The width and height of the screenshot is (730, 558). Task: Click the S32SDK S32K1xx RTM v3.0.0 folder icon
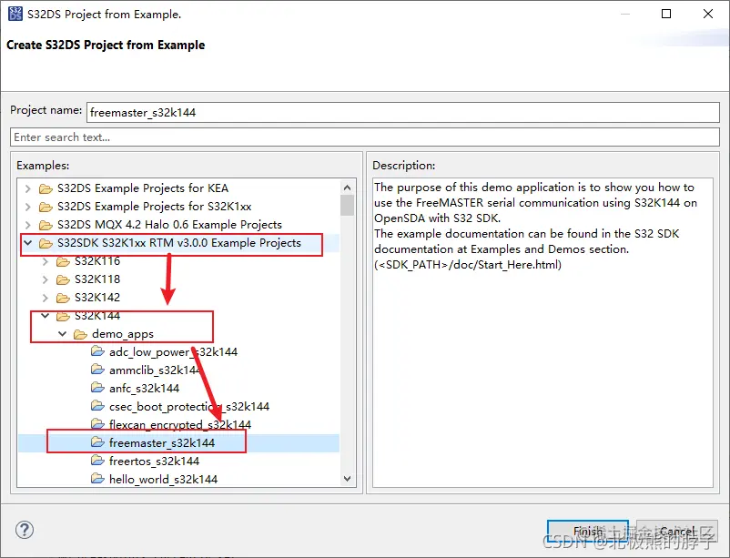[x=46, y=243]
